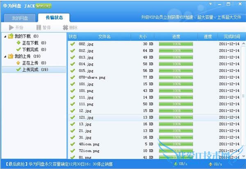Open the VIP upgrade promotion link
Viewport: 246px width, 169px height.
point(191,17)
